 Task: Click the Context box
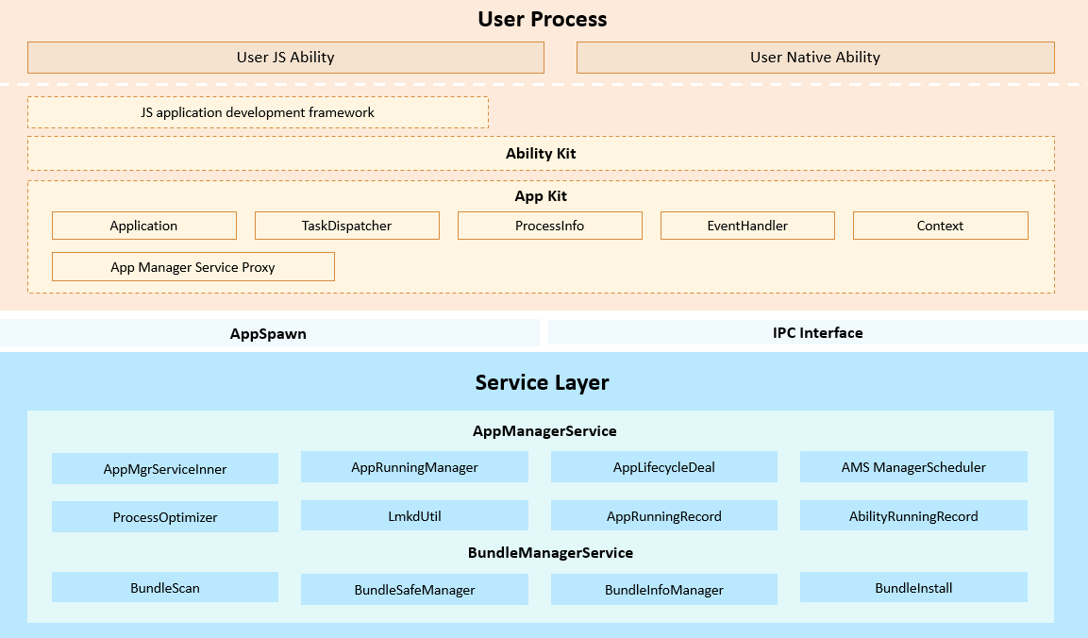[940, 226]
